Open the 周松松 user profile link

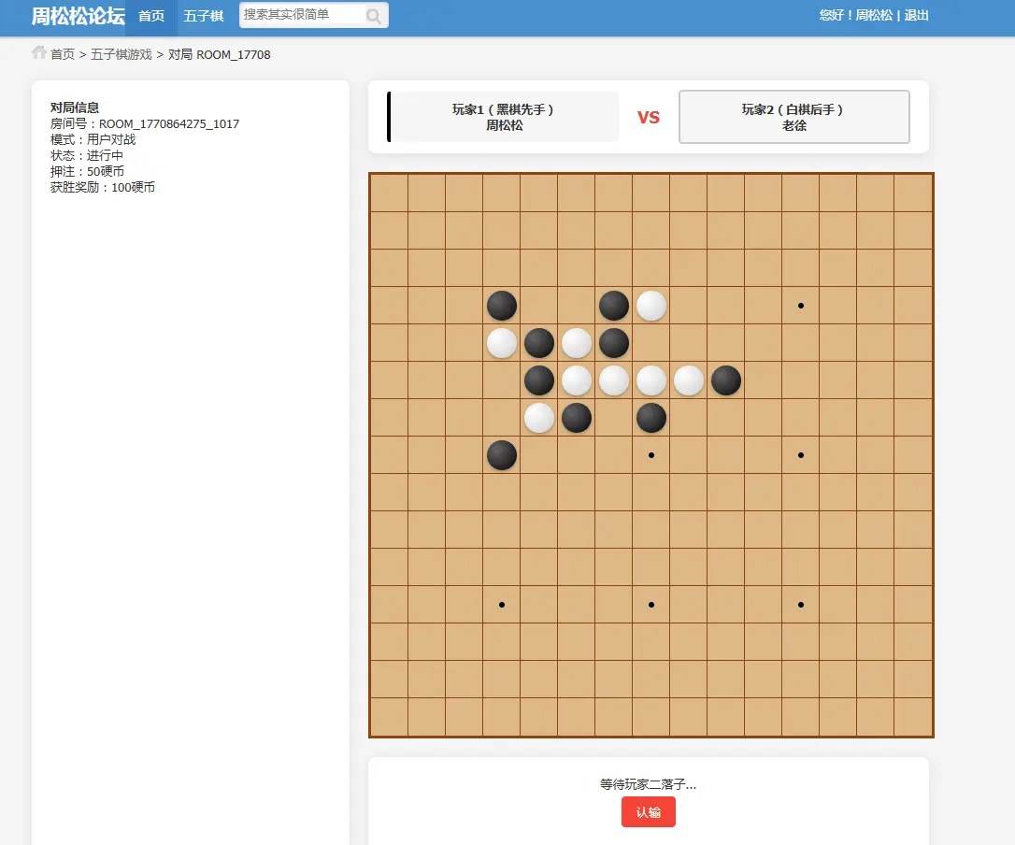coord(874,16)
